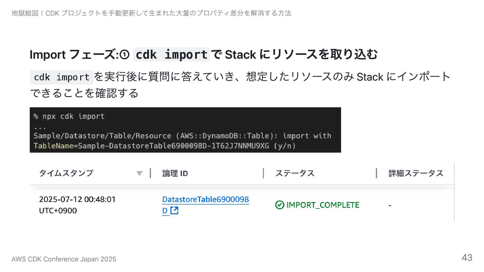Open the DatastoreTable6900098D link
This screenshot has width=484, height=272.
tap(205, 205)
